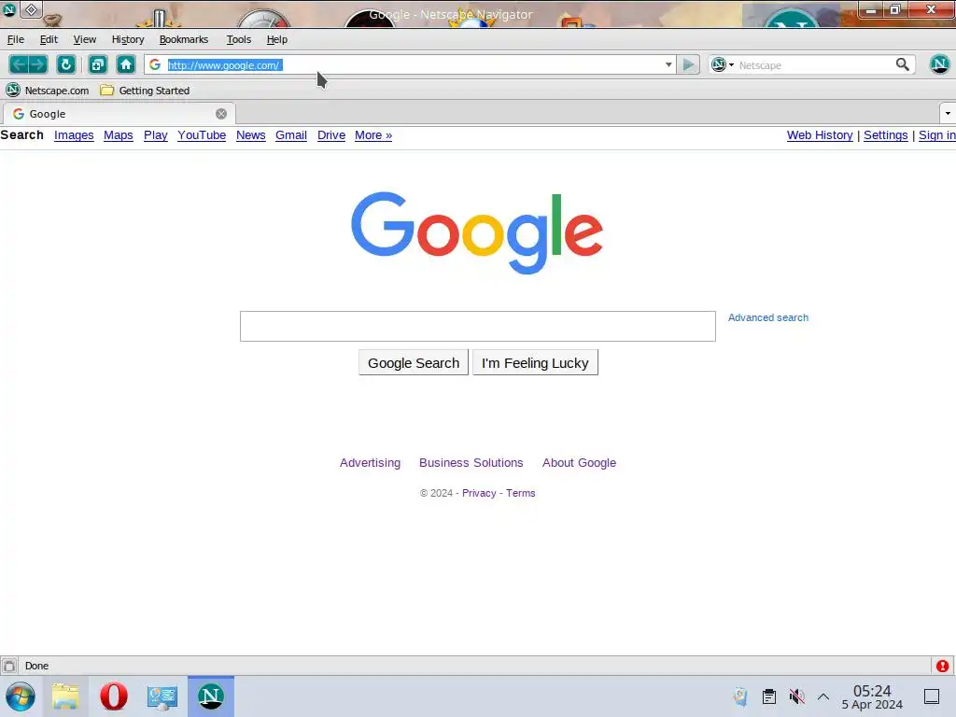Expand hidden system tray icons
The height and width of the screenshot is (717, 956).
[x=823, y=696]
